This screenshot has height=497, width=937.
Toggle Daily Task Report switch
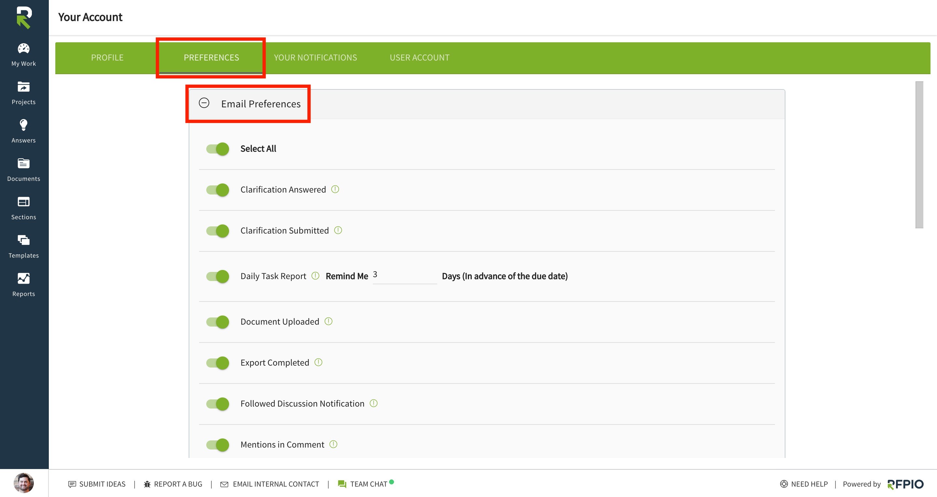pyautogui.click(x=218, y=276)
